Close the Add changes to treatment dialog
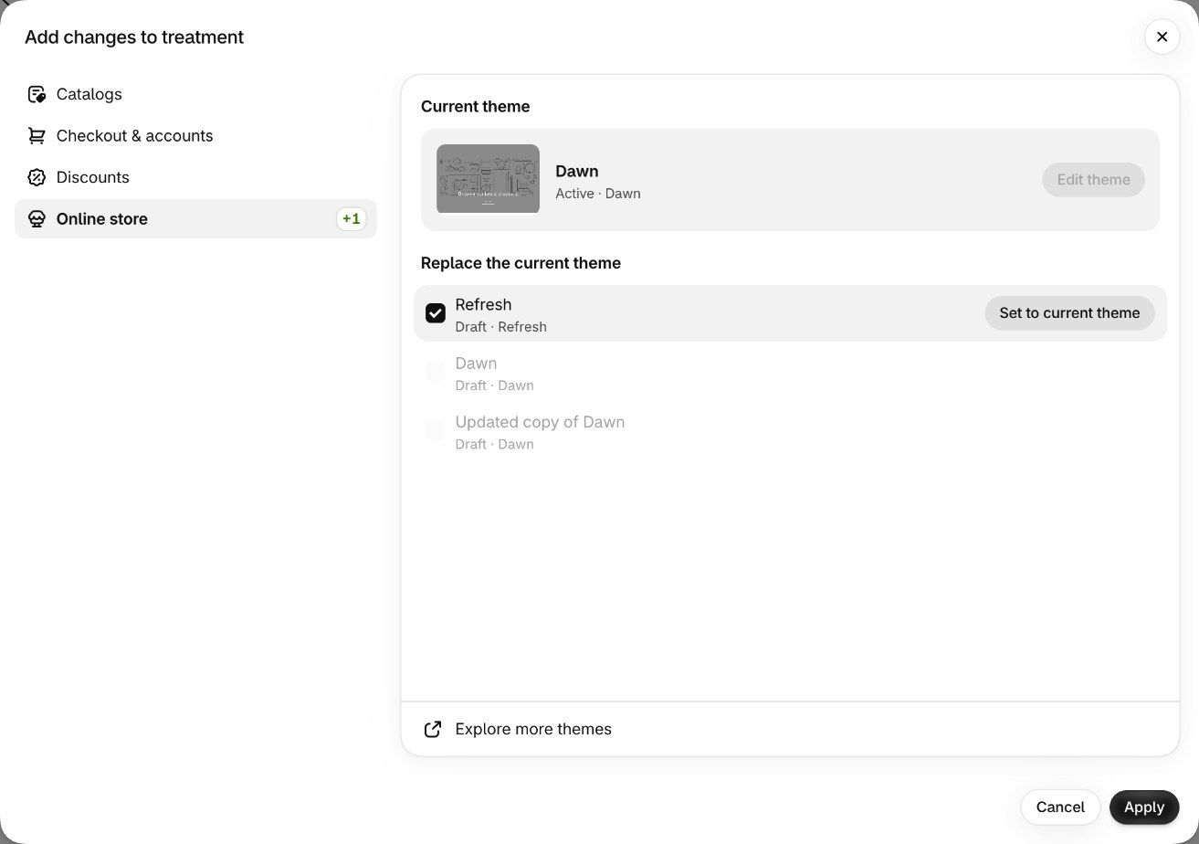 click(1162, 37)
